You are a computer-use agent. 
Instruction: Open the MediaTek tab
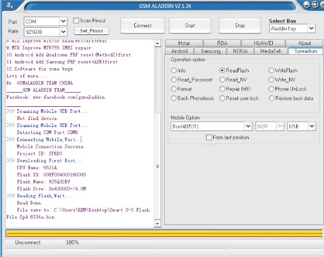coord(271,51)
